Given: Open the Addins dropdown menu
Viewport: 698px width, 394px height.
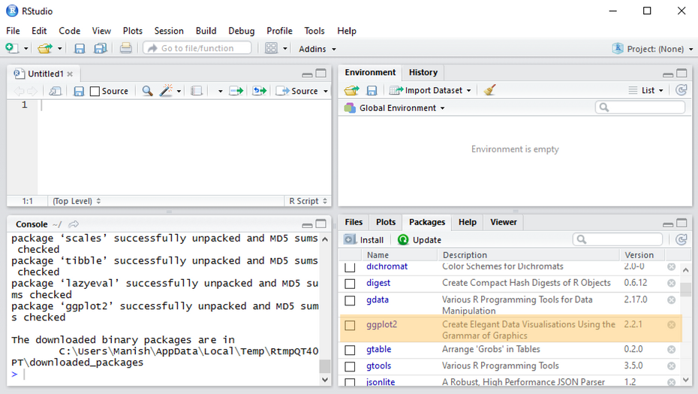Looking at the screenshot, I should tap(317, 49).
